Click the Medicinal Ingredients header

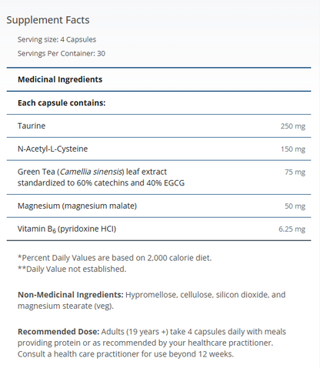click(60, 79)
